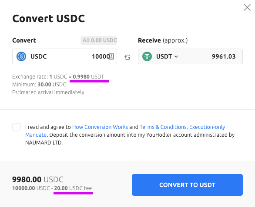Image resolution: width=255 pixels, height=207 pixels.
Task: Click the swap currencies arrows icon
Action: [127, 57]
